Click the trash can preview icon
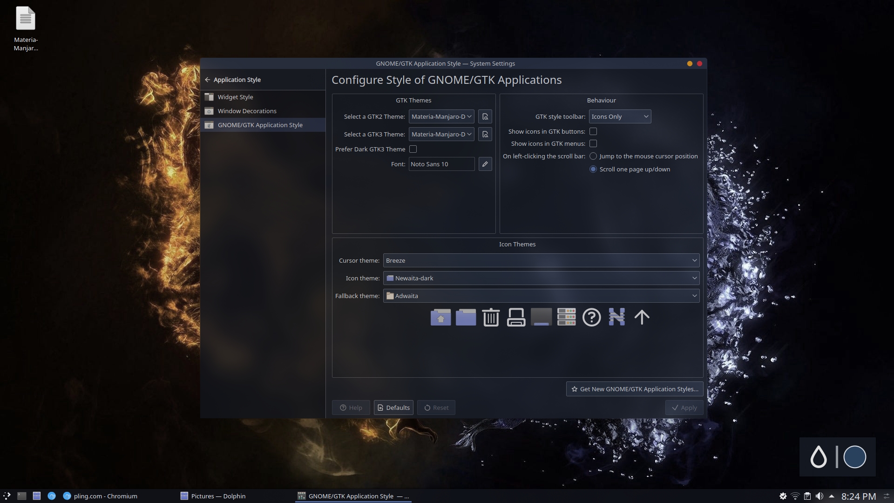 click(x=491, y=317)
